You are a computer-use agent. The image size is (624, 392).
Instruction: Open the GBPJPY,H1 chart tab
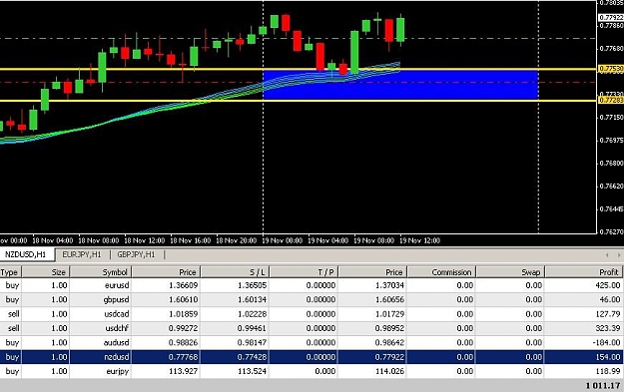[x=136, y=254]
